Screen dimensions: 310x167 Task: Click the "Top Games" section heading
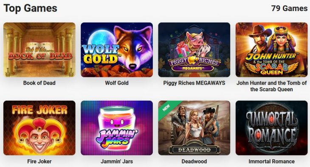[31, 8]
